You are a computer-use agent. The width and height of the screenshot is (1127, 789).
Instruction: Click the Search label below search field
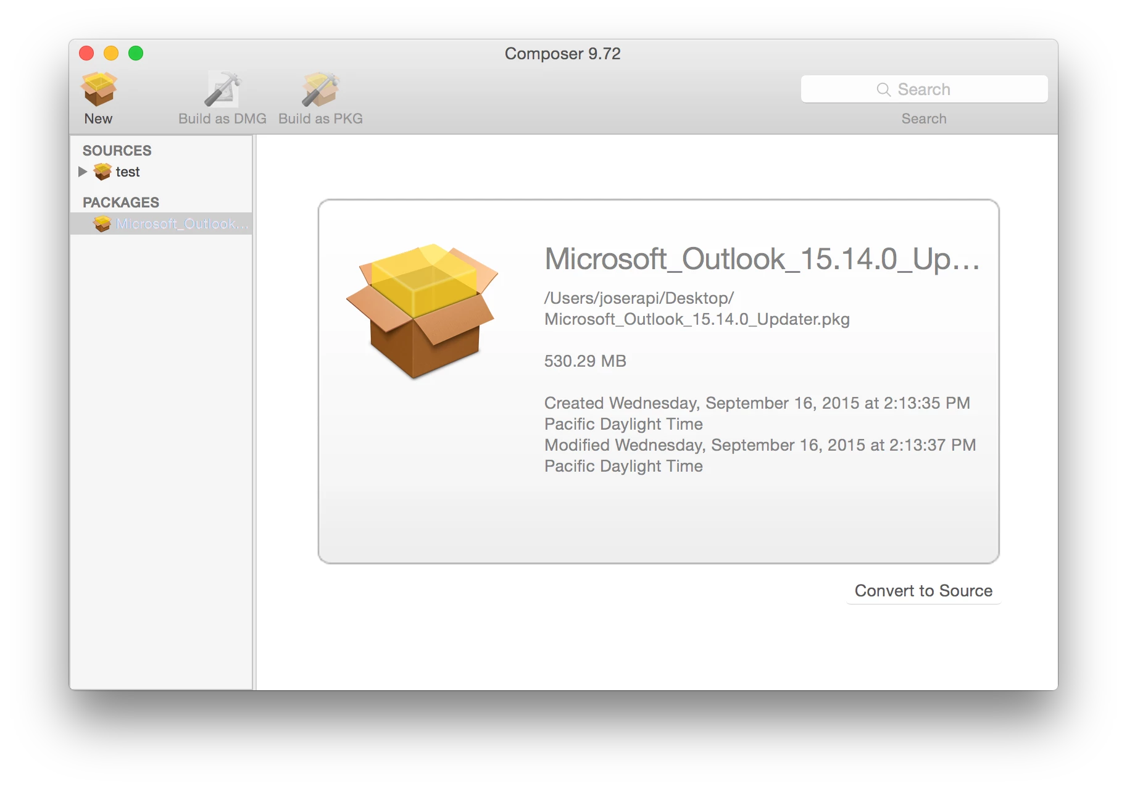(x=923, y=119)
